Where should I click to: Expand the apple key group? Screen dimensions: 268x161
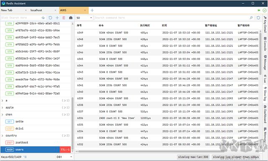(x=3, y=108)
